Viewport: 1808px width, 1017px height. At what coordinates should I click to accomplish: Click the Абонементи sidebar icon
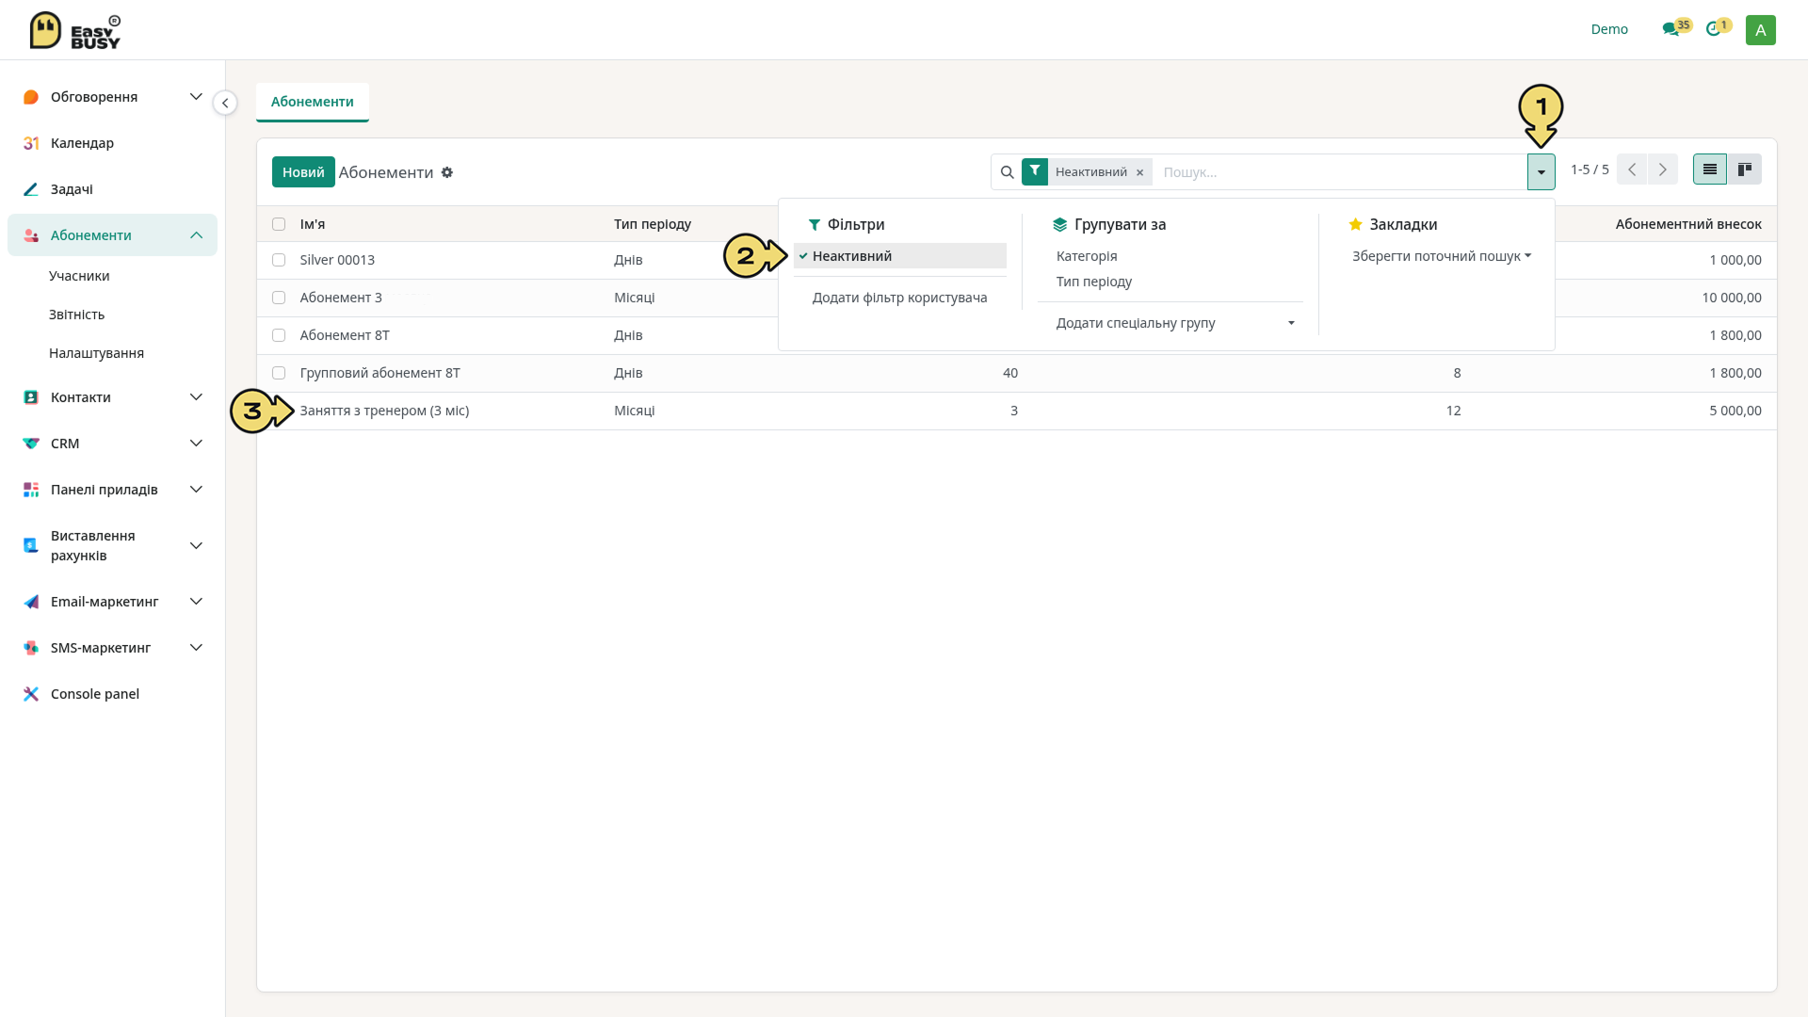[31, 235]
